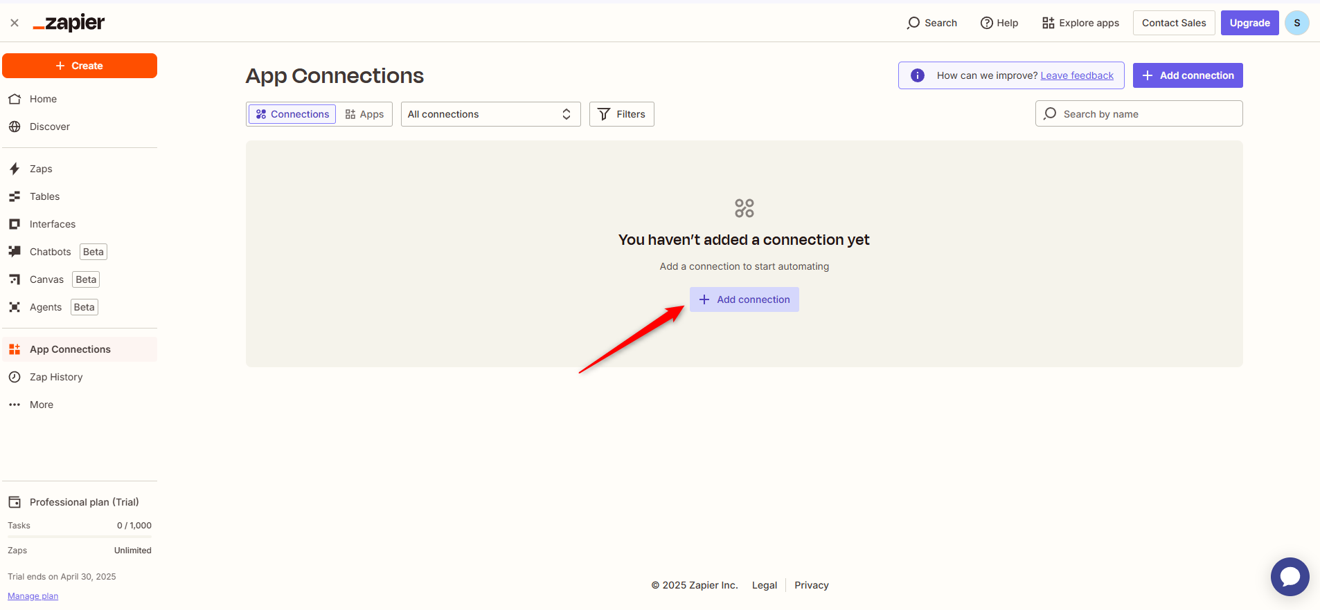This screenshot has height=610, width=1320.
Task: Click the Zaps lightning bolt icon
Action: (15, 169)
